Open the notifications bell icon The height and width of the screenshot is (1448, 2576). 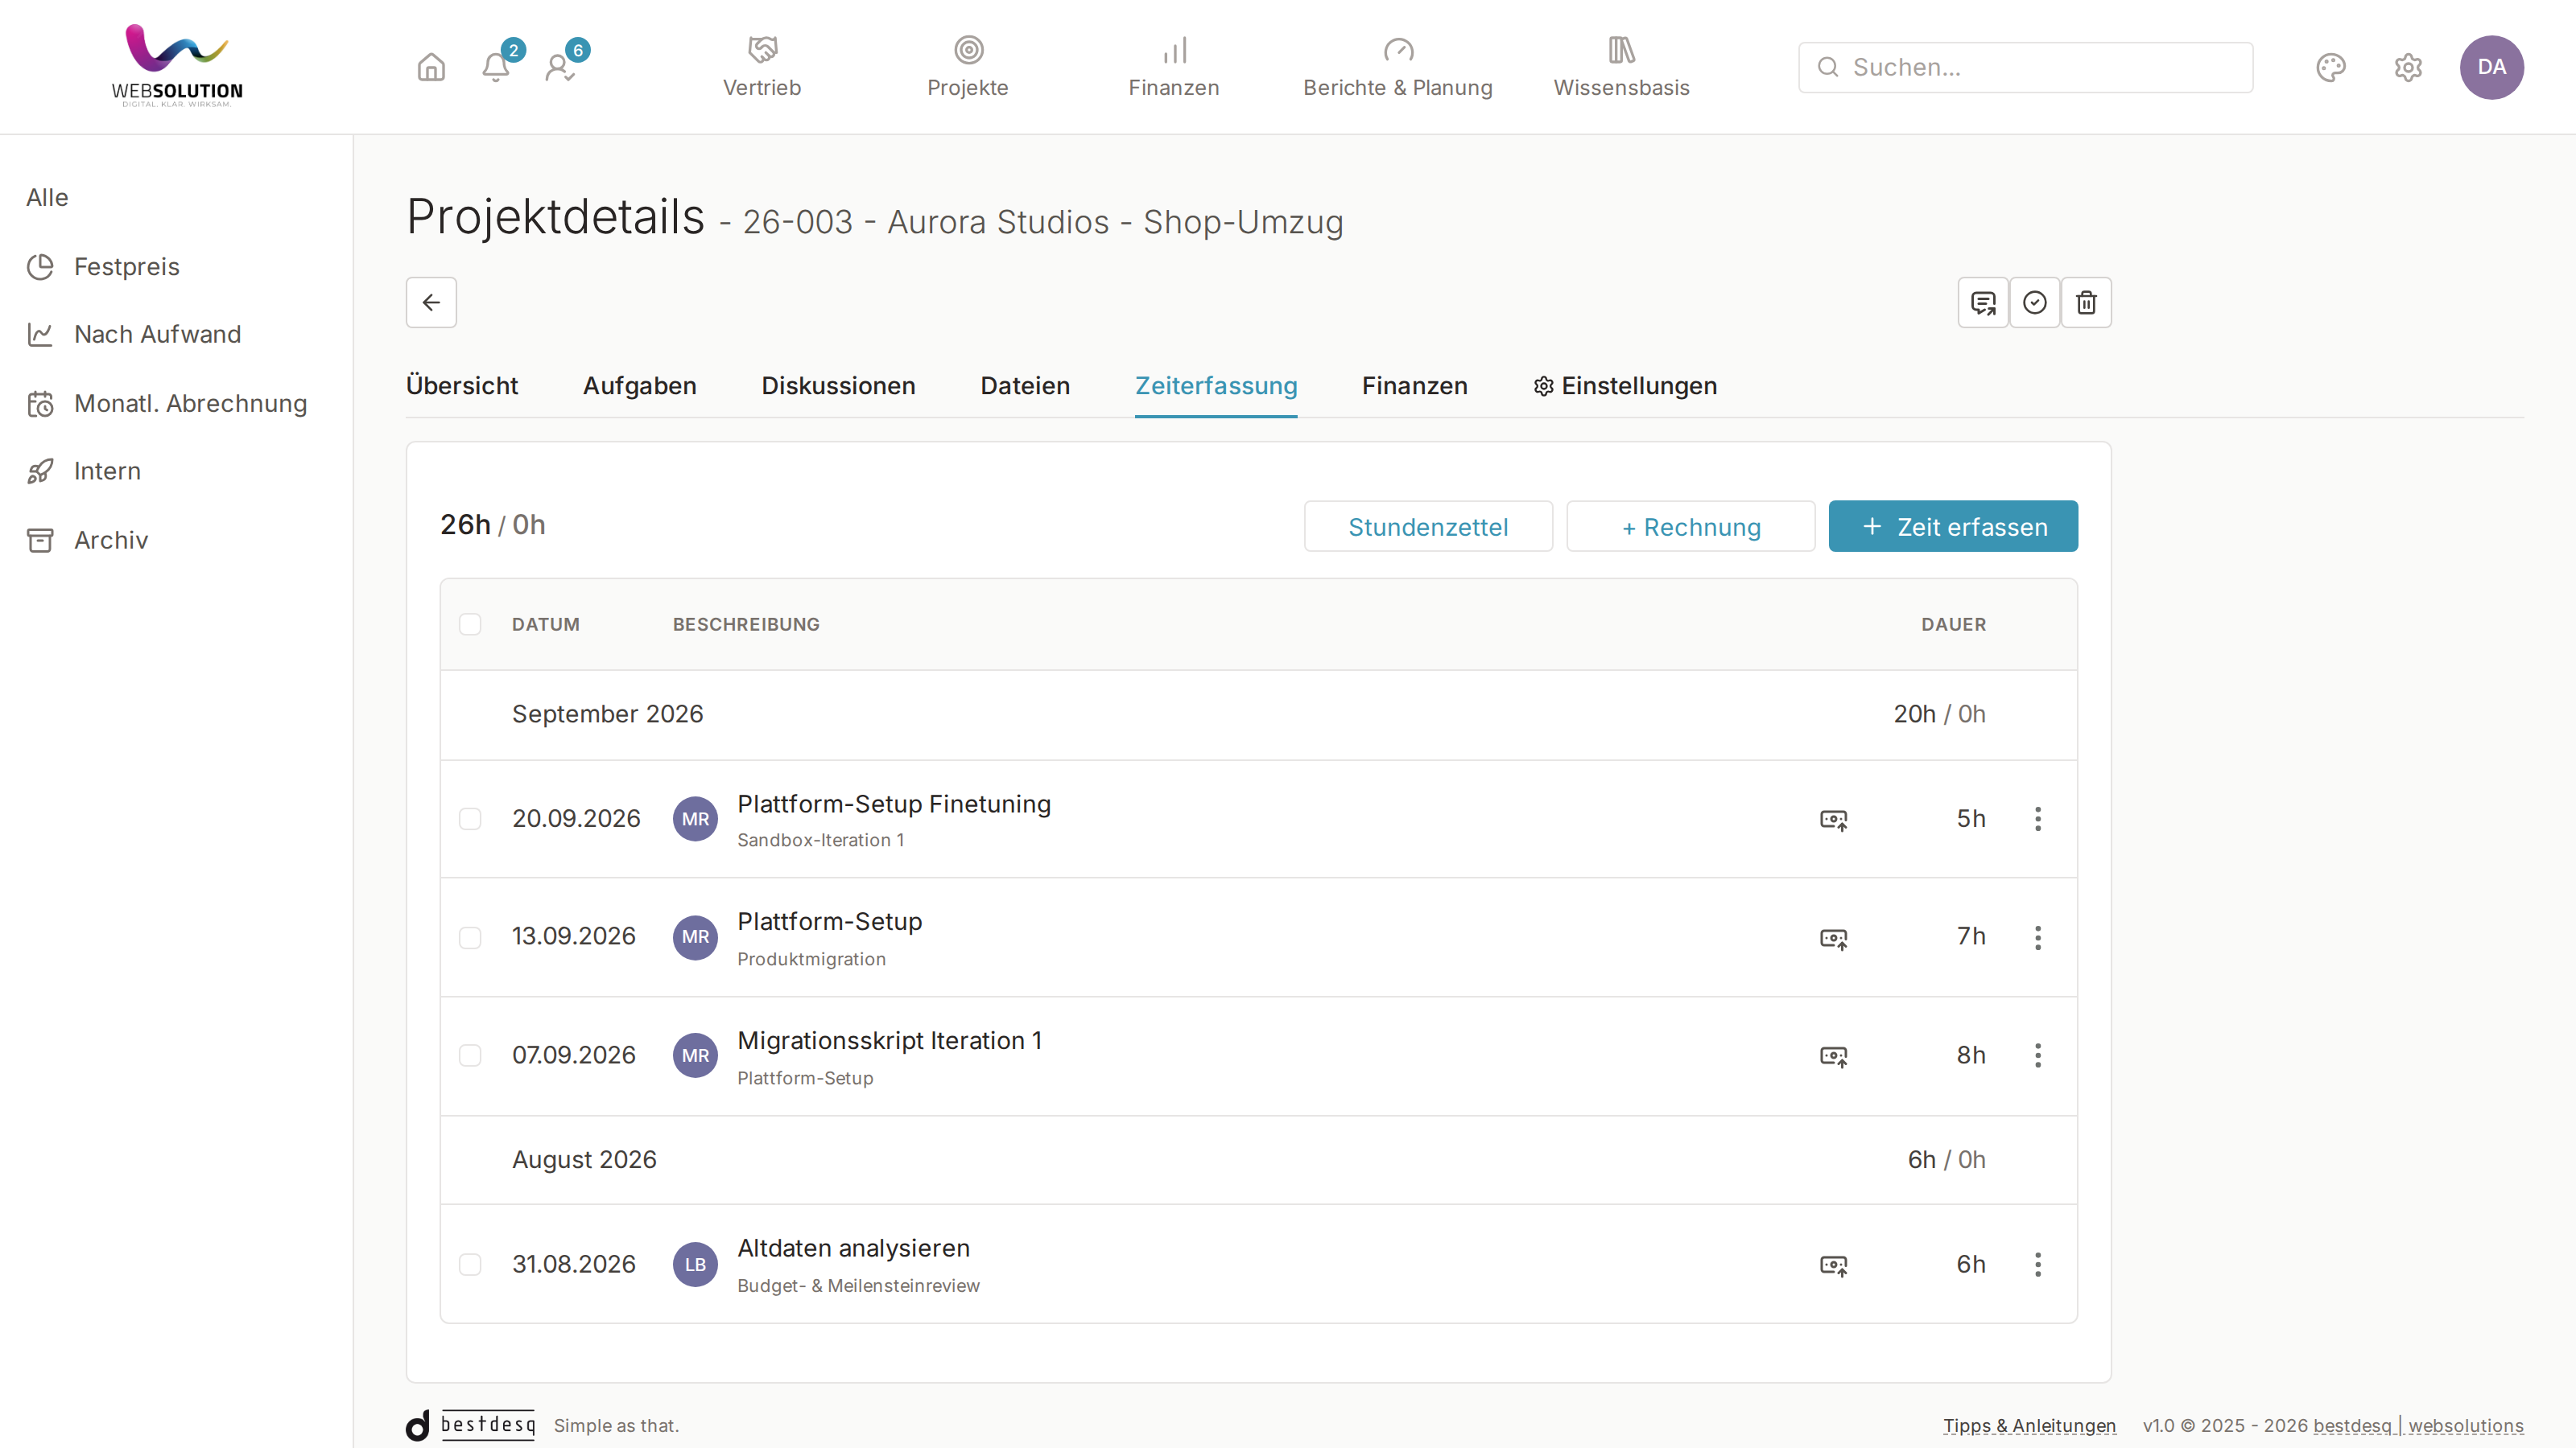496,67
